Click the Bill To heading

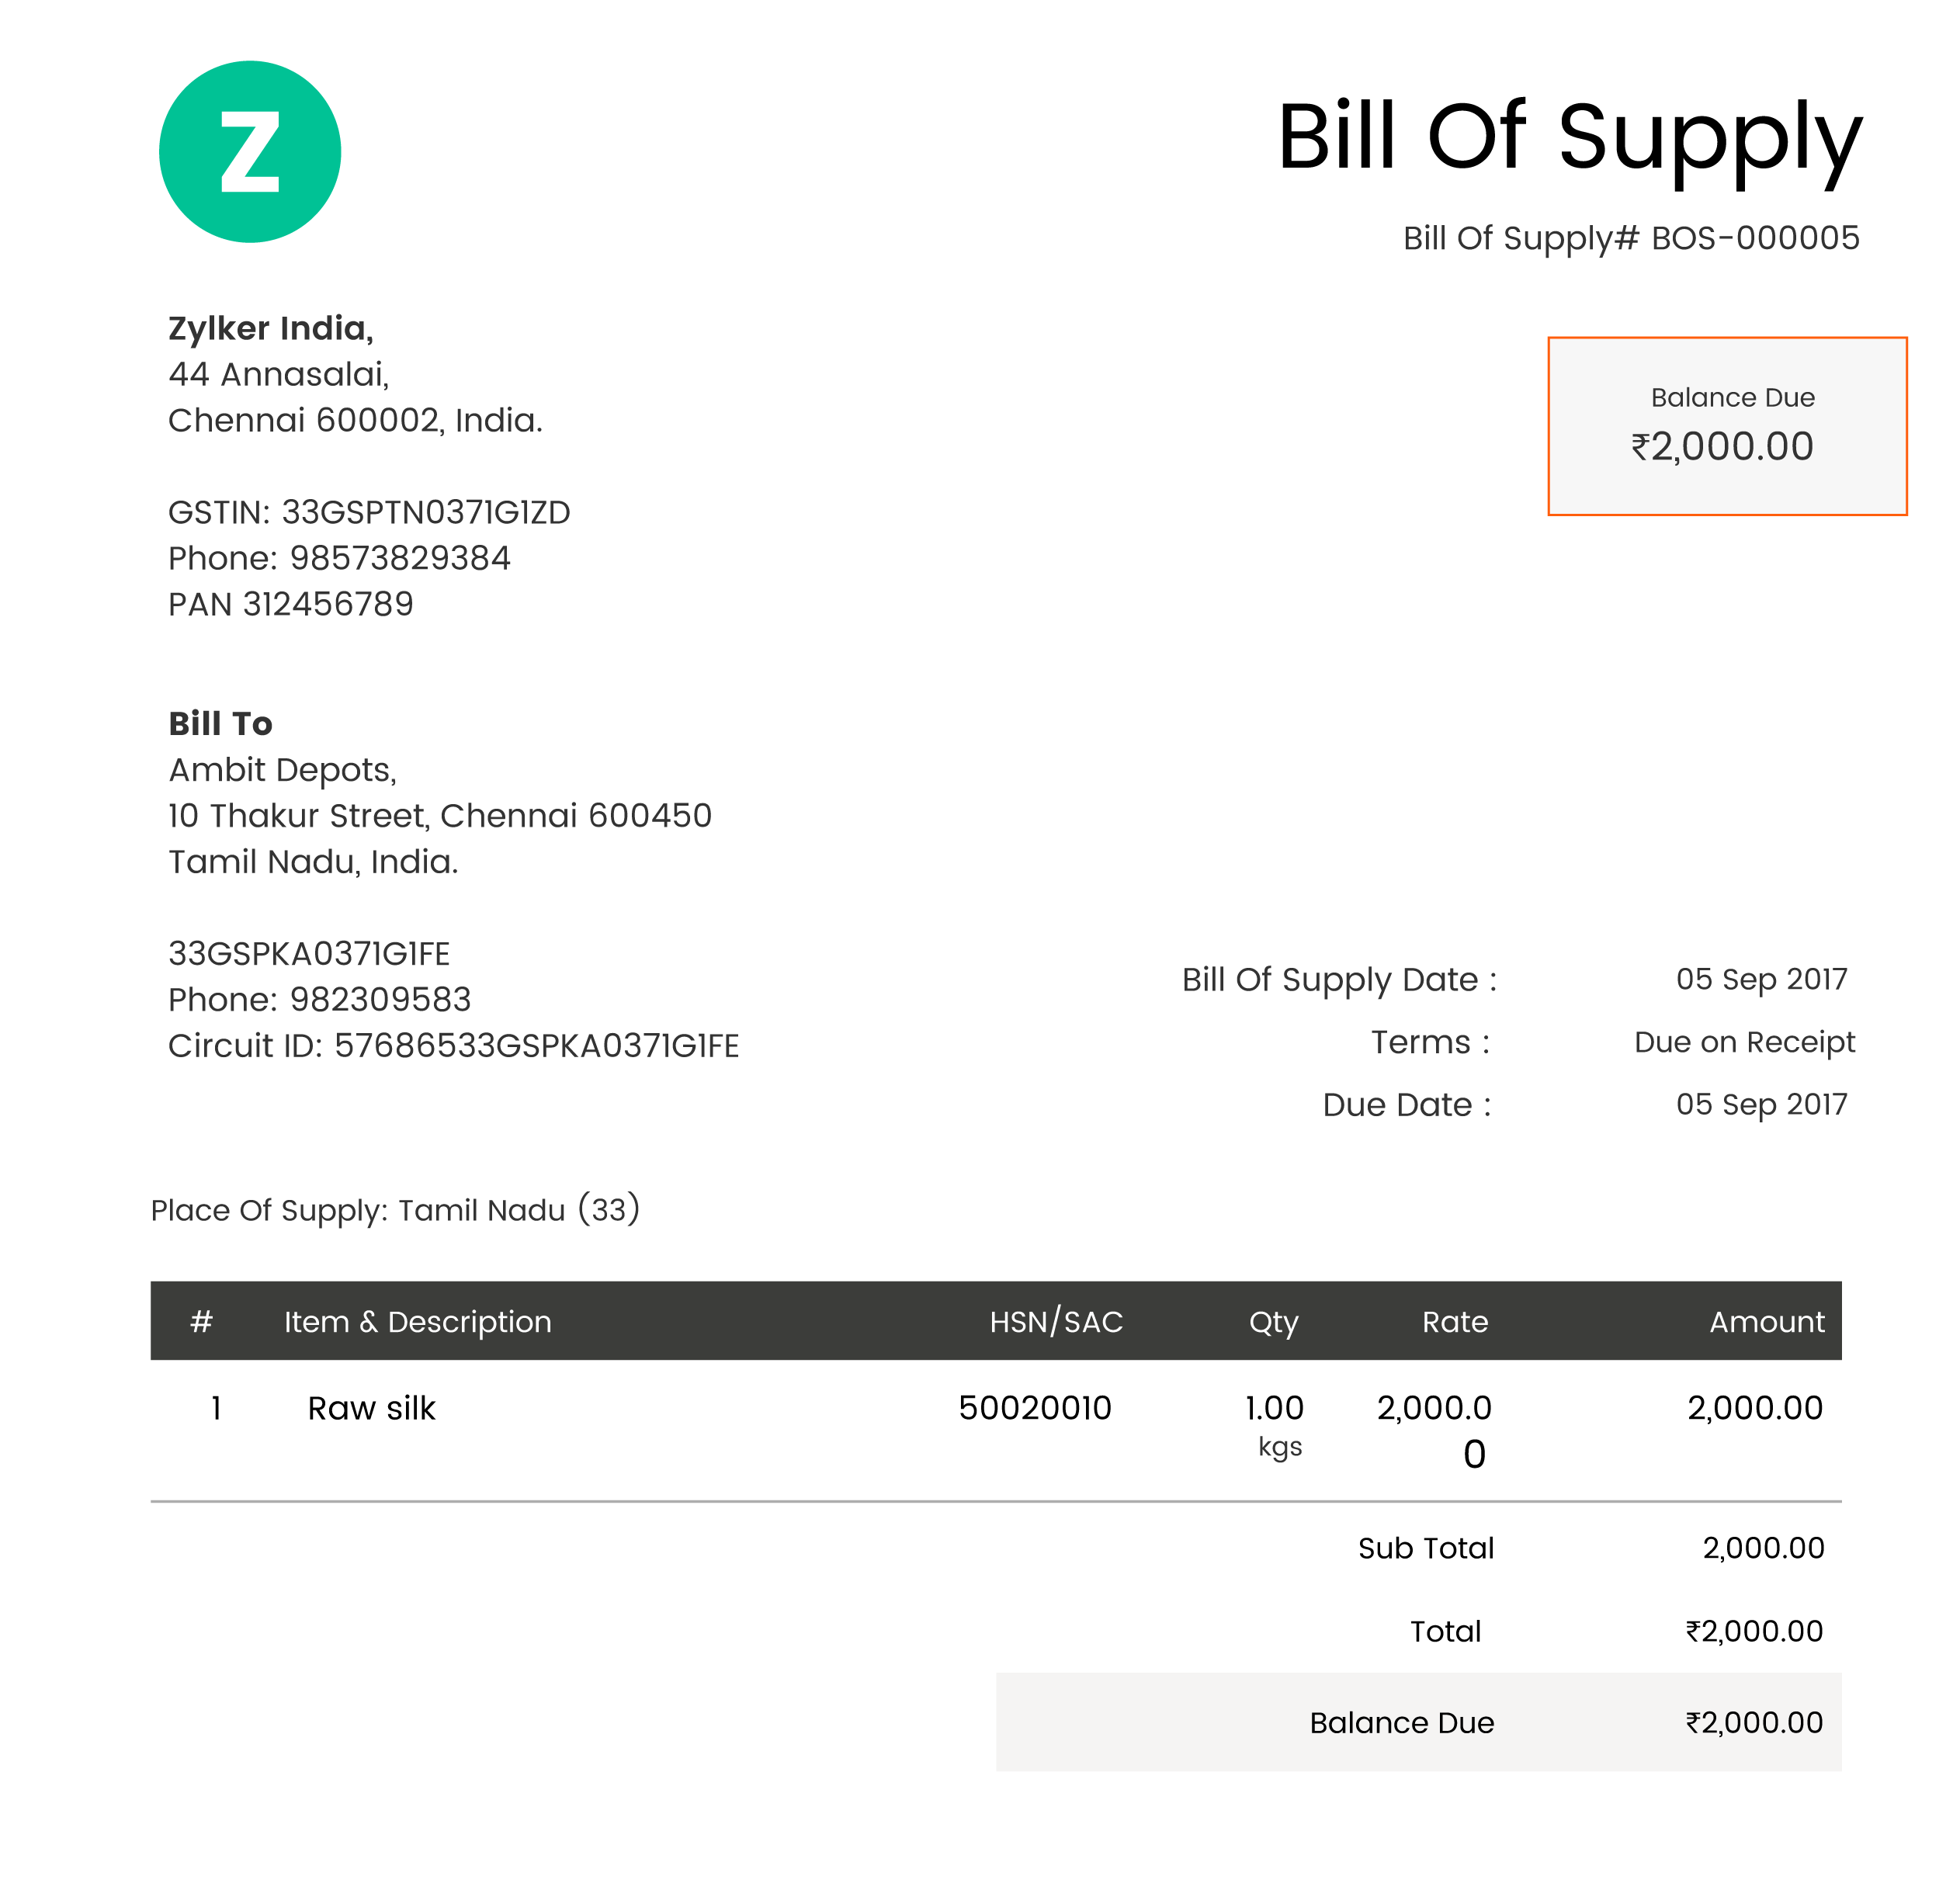(220, 723)
